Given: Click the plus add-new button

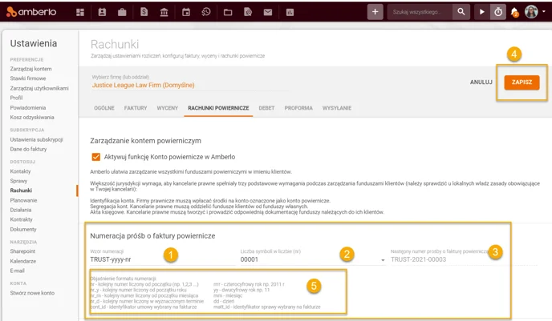Looking at the screenshot, I should pos(375,12).
